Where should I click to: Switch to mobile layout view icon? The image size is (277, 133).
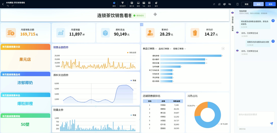(x=237, y=4)
